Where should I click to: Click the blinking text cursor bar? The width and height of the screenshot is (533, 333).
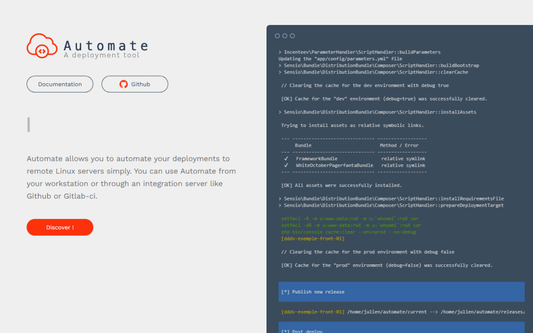(29, 125)
